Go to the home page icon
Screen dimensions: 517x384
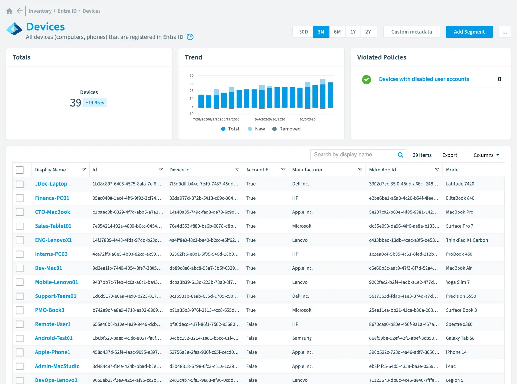click(x=9, y=11)
